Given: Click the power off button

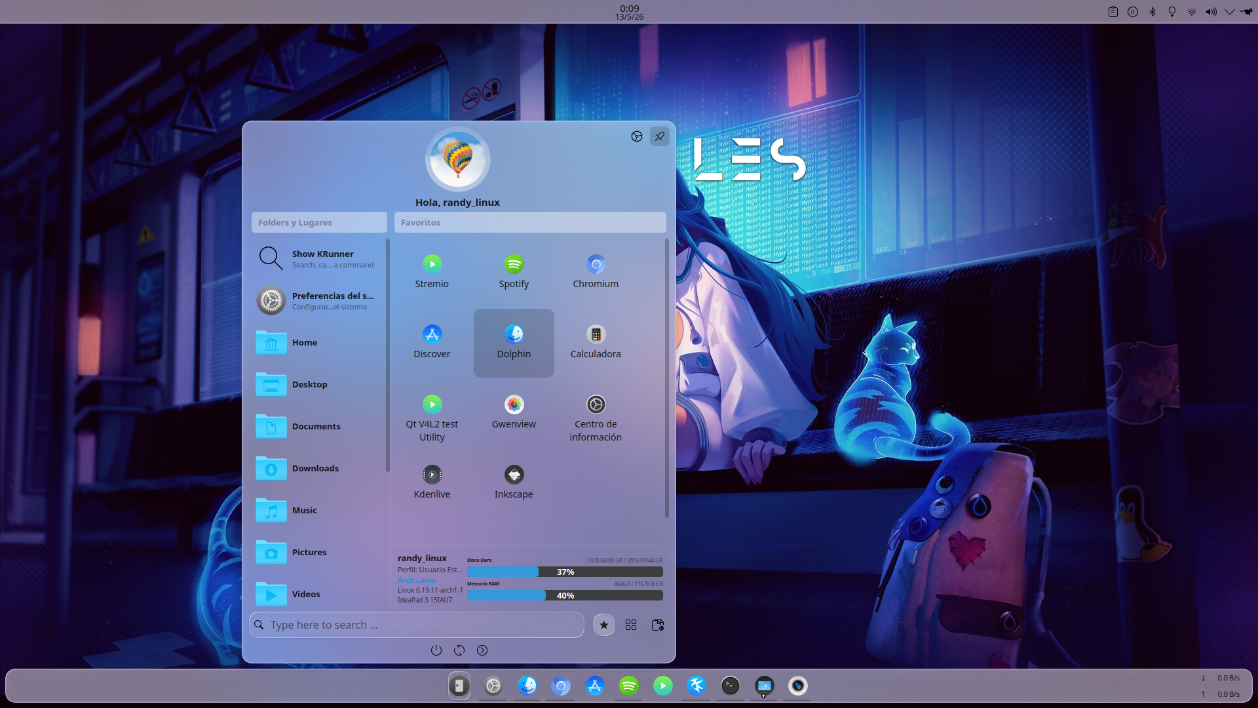Looking at the screenshot, I should tap(436, 650).
